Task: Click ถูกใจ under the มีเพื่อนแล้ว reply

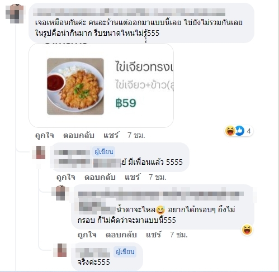Action: coord(66,177)
